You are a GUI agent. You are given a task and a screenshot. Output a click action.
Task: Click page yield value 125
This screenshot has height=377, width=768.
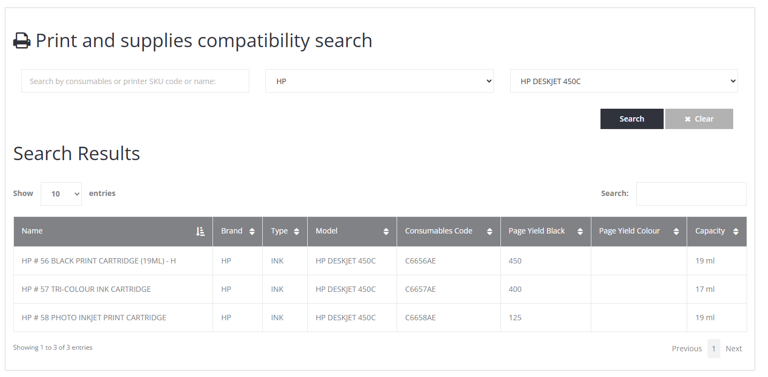click(515, 318)
